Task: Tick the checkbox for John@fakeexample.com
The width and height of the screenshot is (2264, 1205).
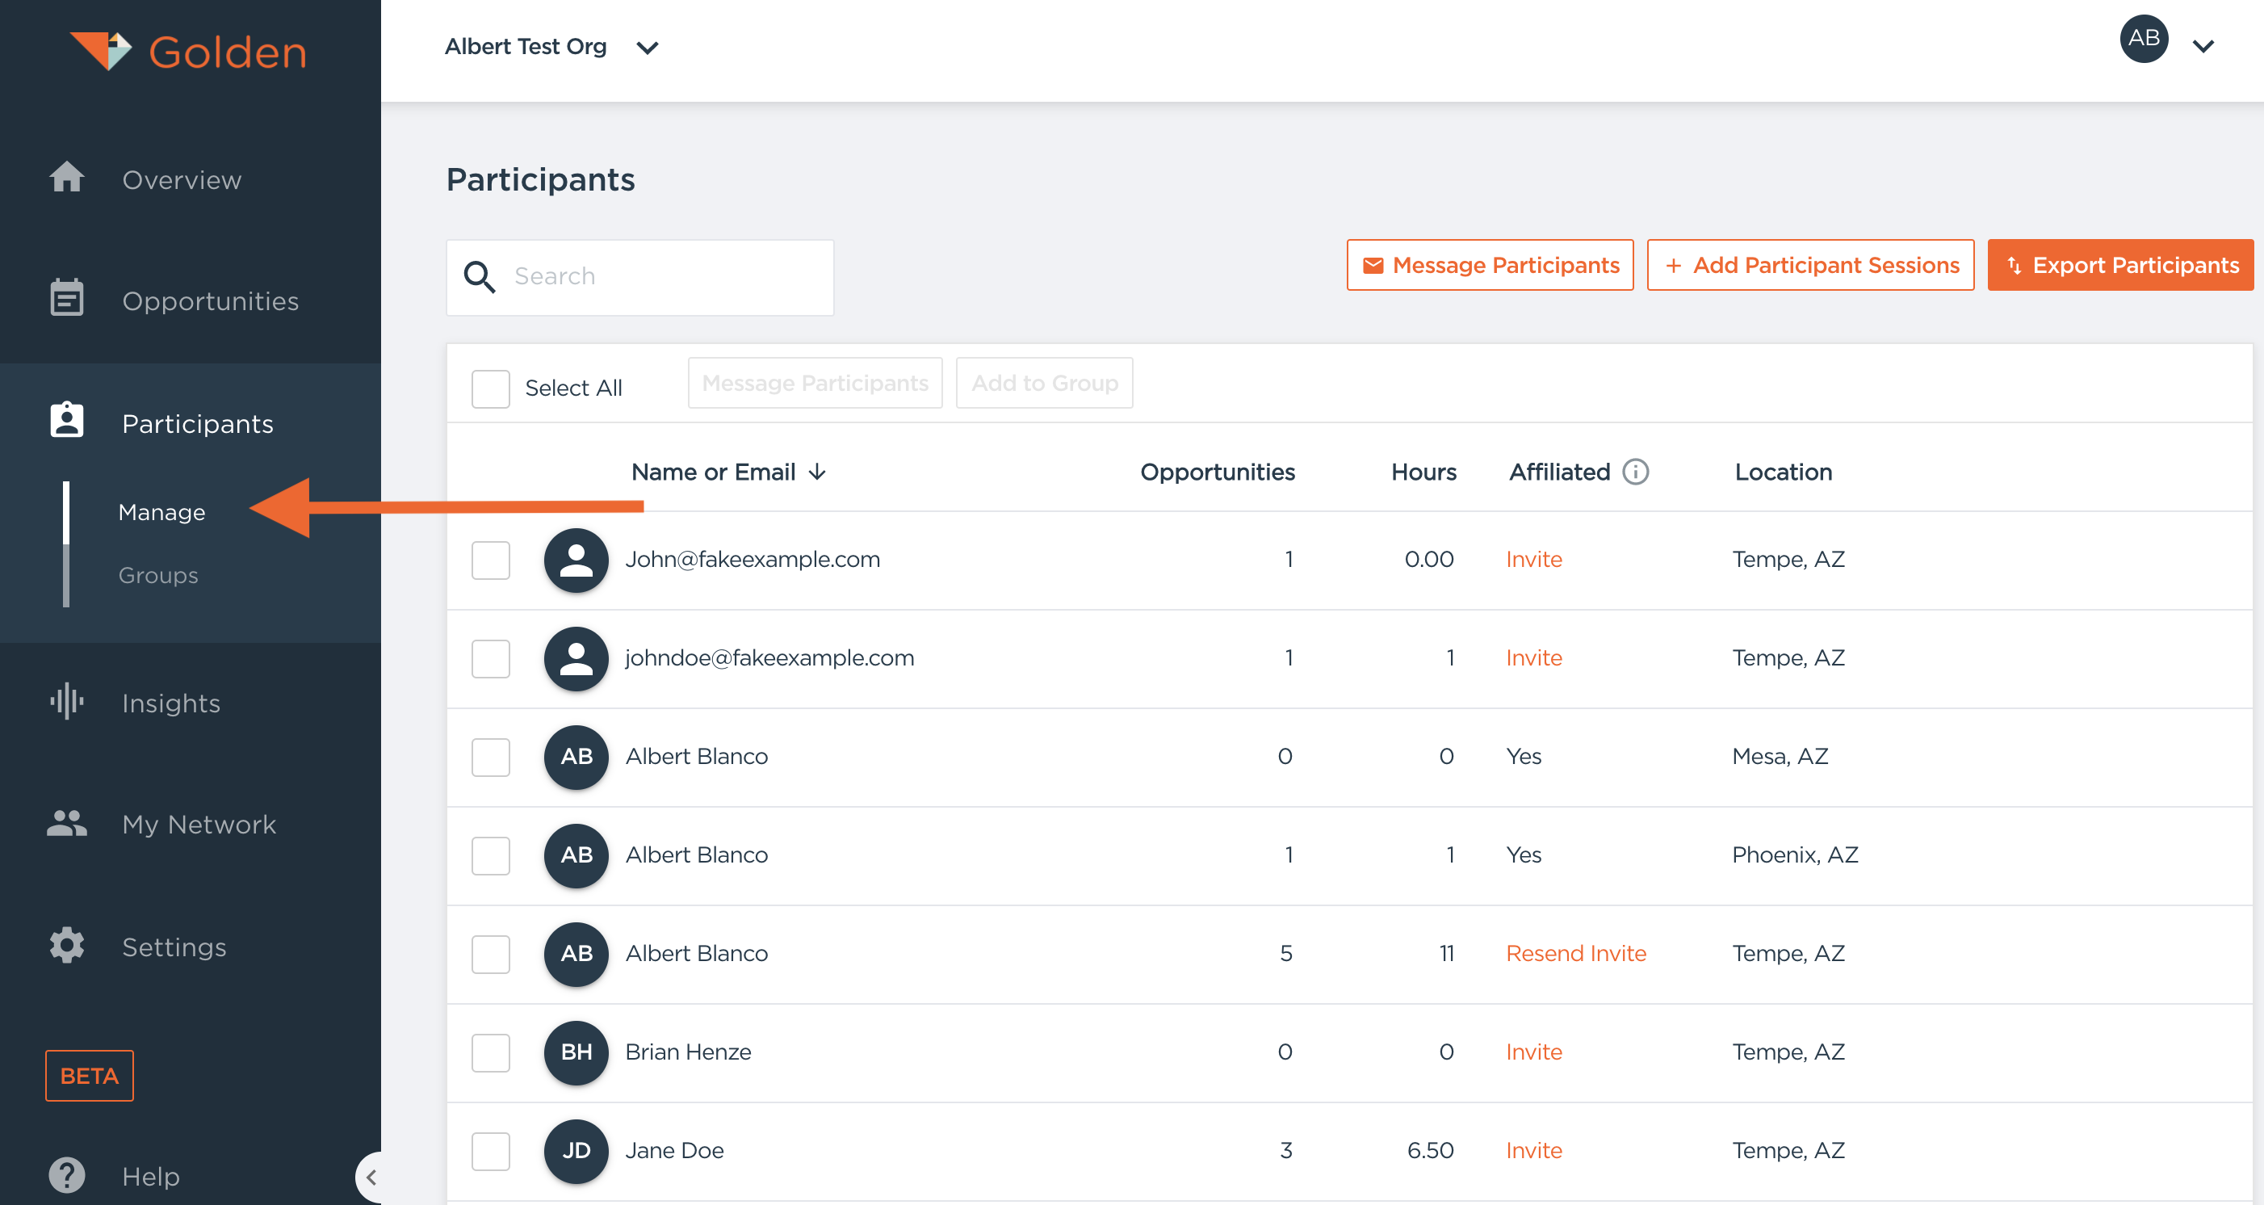Action: tap(490, 560)
